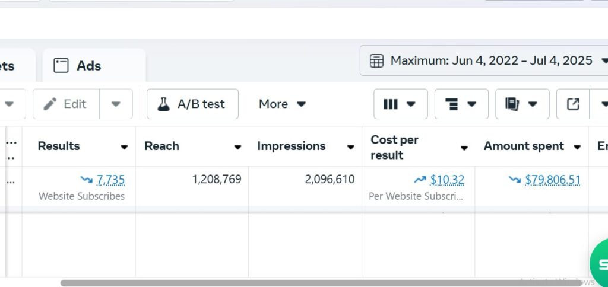Click the export share icon
Screen dimensions: 608x287
pos(573,104)
